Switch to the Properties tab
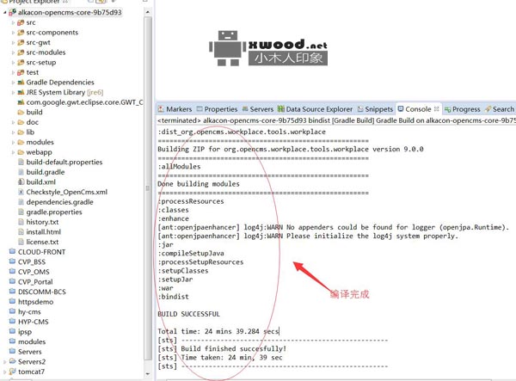 click(217, 109)
